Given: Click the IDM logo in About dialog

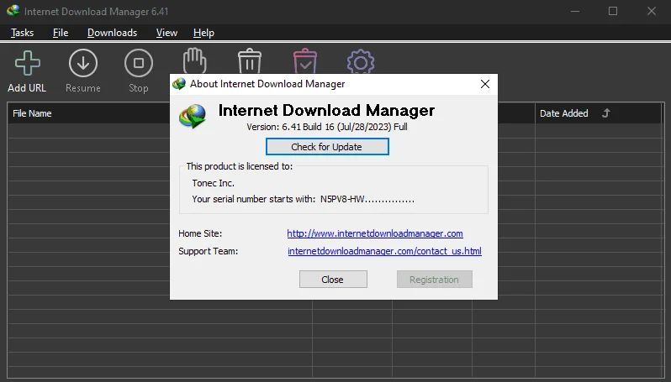Looking at the screenshot, I should click(193, 116).
